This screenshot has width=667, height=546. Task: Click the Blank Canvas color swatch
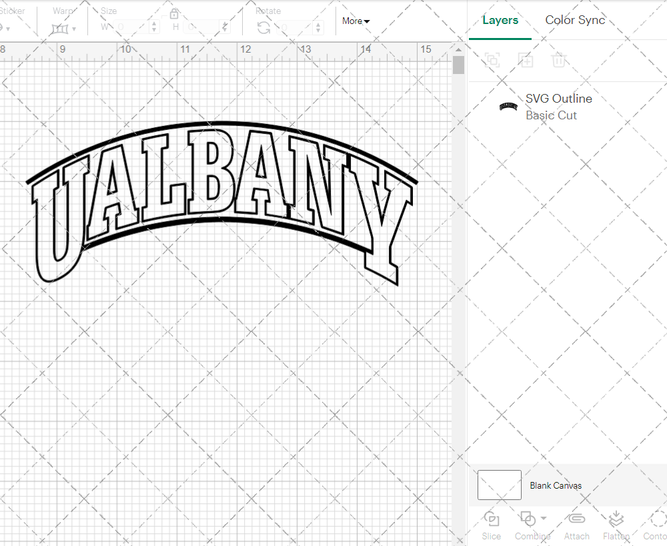[x=499, y=485]
